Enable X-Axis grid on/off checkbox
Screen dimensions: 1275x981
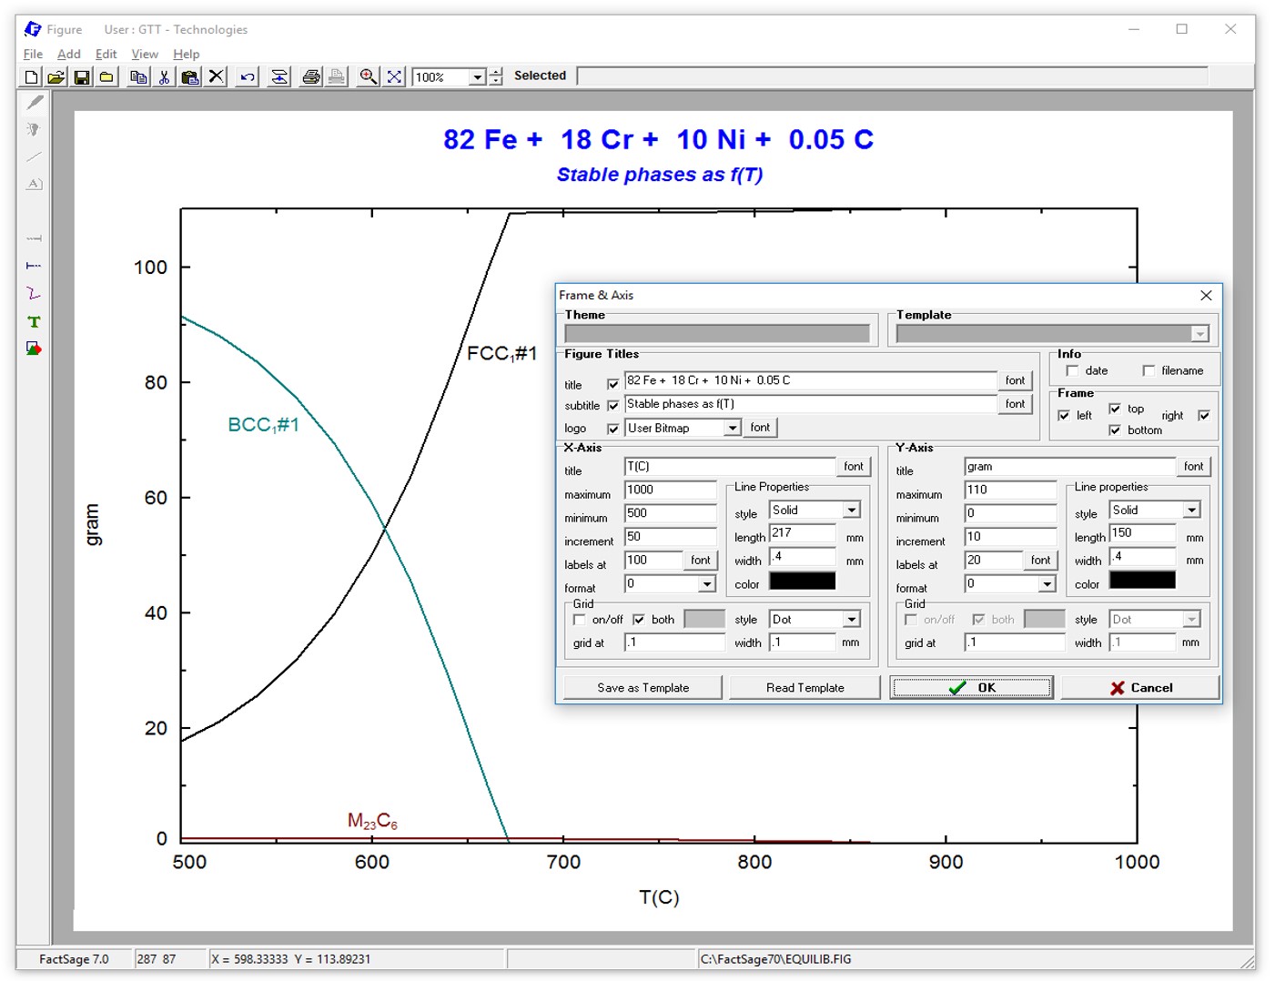pyautogui.click(x=580, y=620)
